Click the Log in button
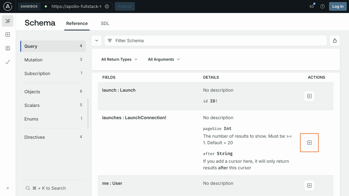The width and height of the screenshot is (349, 196). click(x=338, y=7)
